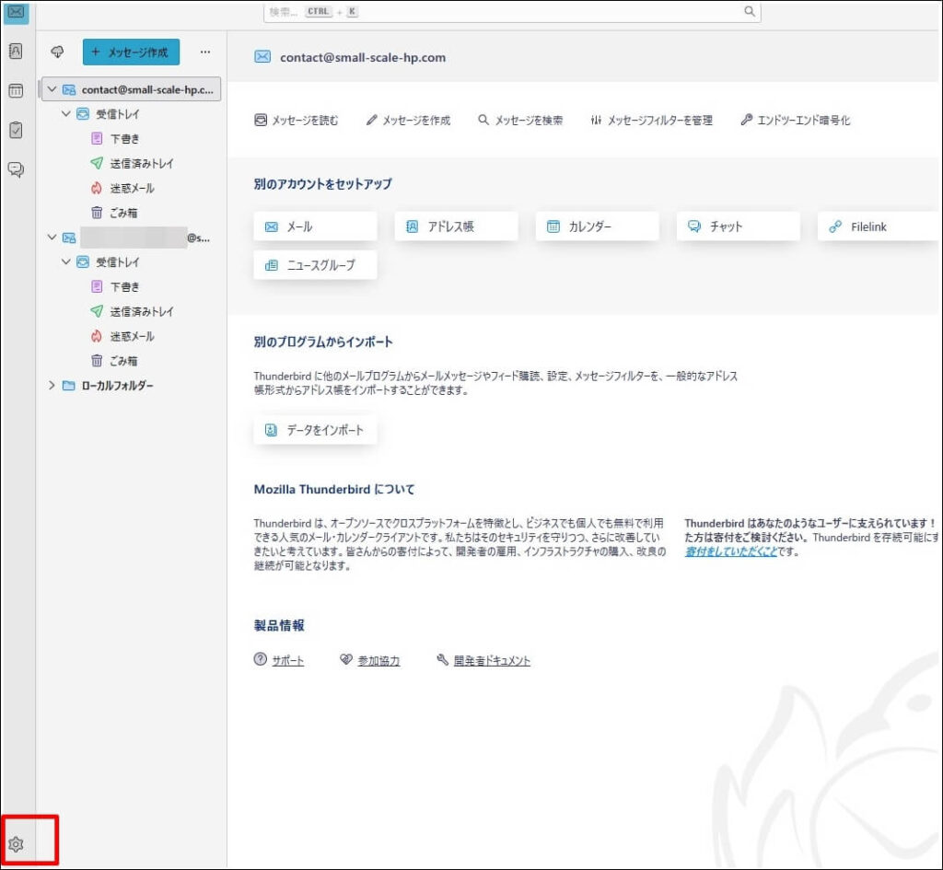Collapse the contact@small-scale-hp.c... account chevron
Screen dimensions: 943x870
click(x=52, y=89)
